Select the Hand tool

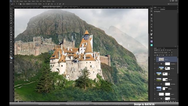click(x=11, y=51)
